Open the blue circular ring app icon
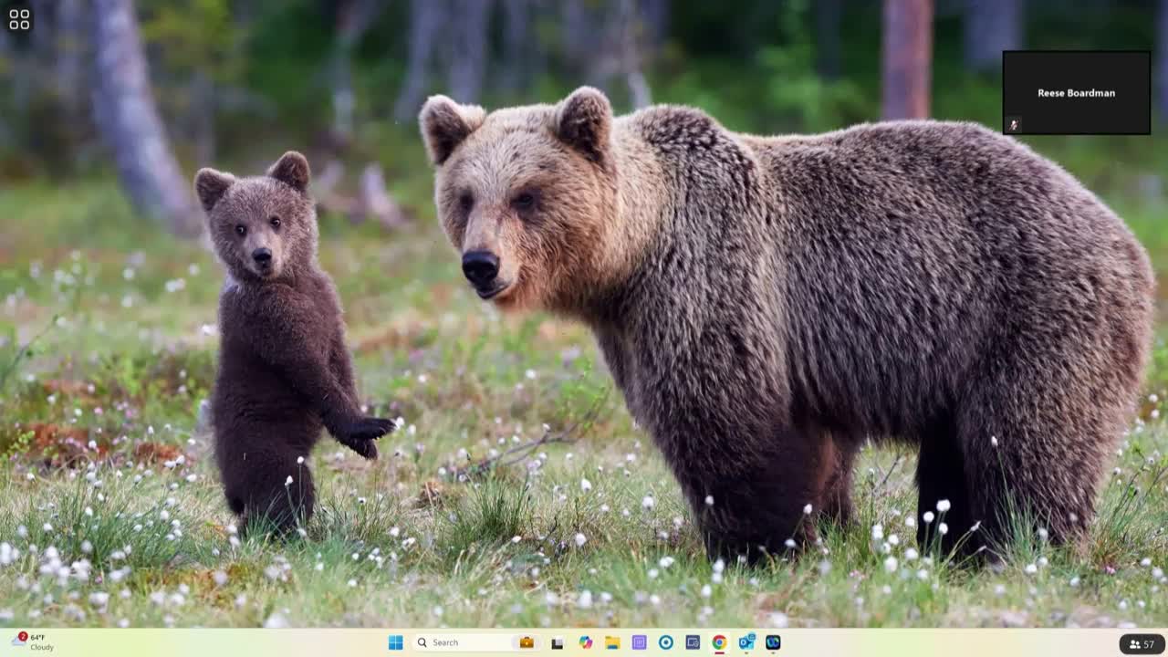The width and height of the screenshot is (1168, 657). pyautogui.click(x=666, y=642)
